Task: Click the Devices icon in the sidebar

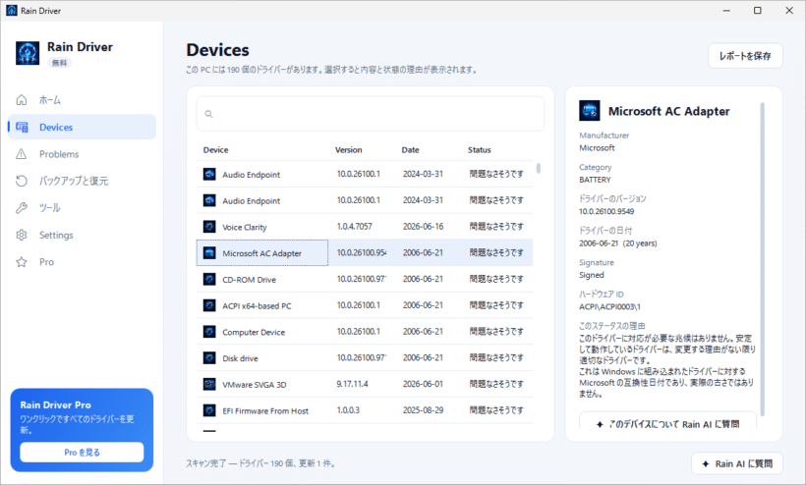Action: click(x=22, y=127)
